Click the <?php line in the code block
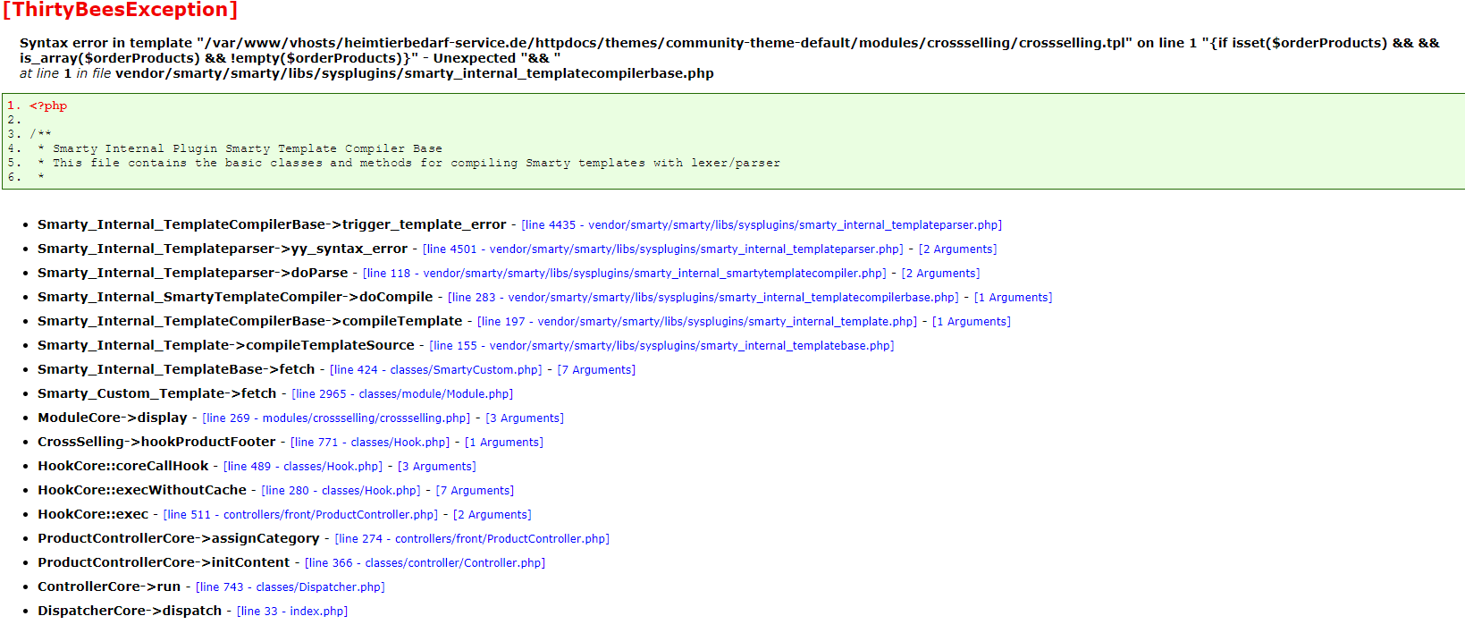The width and height of the screenshot is (1465, 633). point(48,106)
